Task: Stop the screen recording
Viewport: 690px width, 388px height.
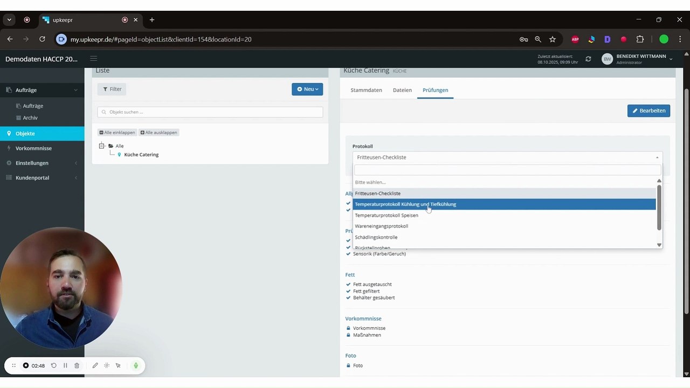Action: [x=25, y=365]
